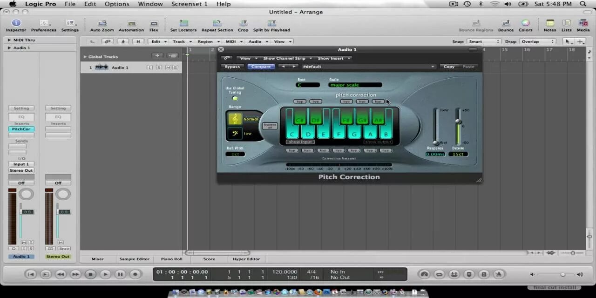Open the Edit local menu dropdown

tap(158, 41)
